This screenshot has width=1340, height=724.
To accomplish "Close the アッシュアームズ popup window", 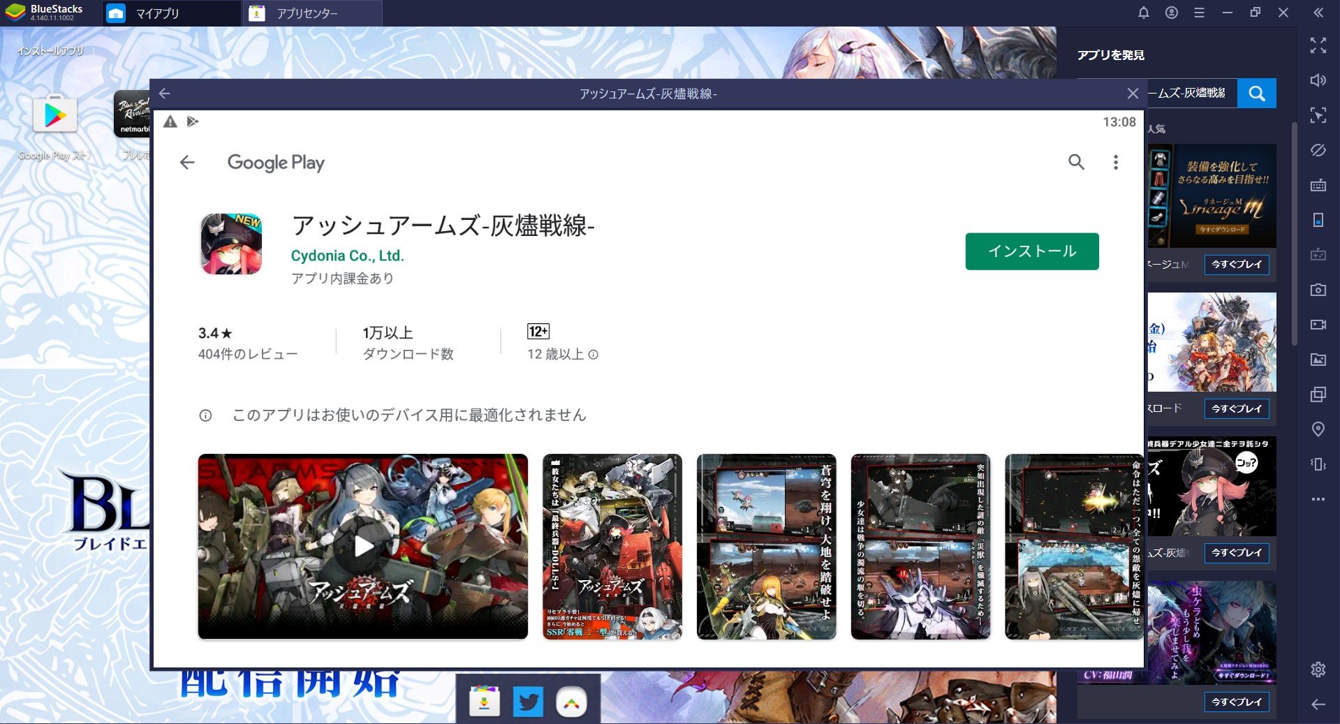I will tap(1133, 94).
